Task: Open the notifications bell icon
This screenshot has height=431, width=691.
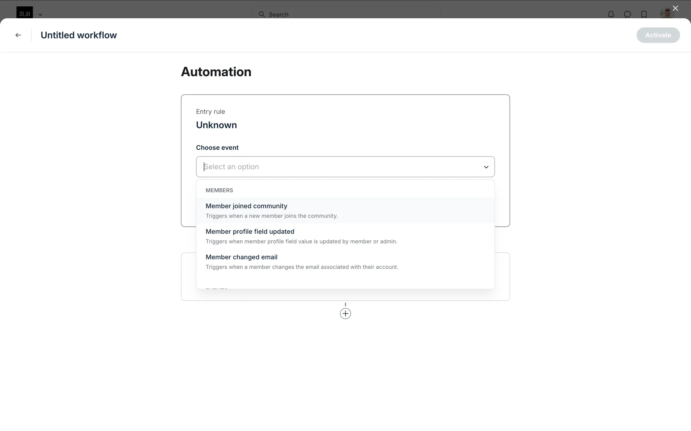Action: tap(611, 14)
